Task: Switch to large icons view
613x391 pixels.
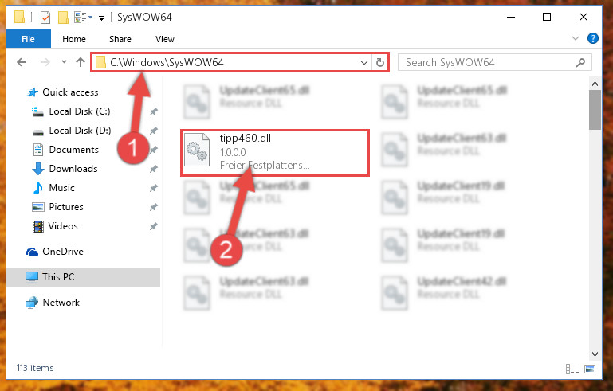Action: pyautogui.click(x=590, y=369)
